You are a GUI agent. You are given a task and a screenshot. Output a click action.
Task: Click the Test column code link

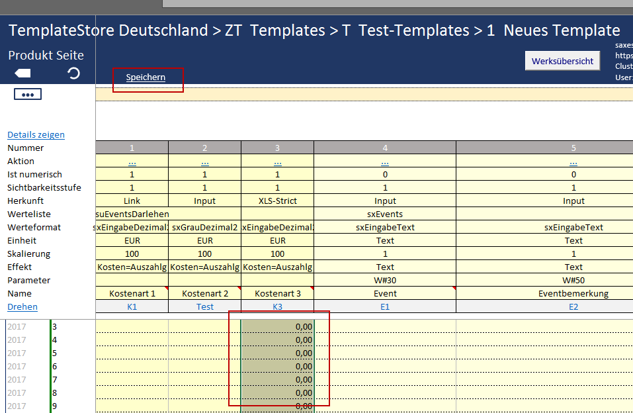[205, 307]
